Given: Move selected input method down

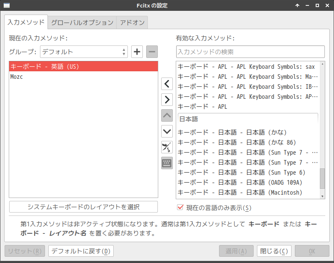Looking at the screenshot, I should 167,131.
